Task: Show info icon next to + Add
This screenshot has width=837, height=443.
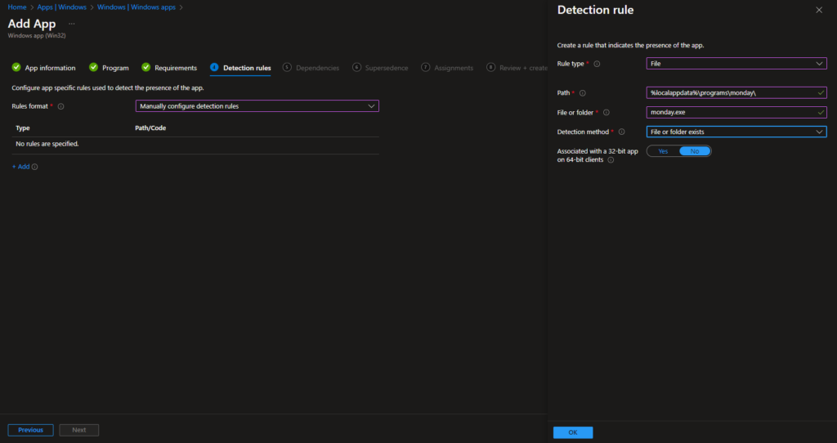Action: pos(34,167)
